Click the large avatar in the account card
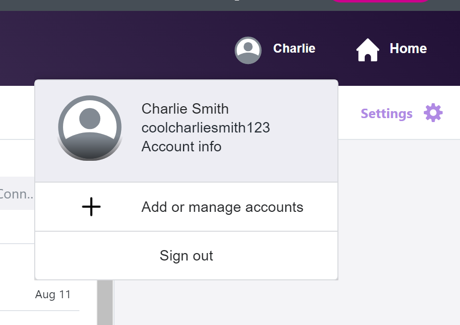Screen dimensions: 460x325 click(90, 128)
